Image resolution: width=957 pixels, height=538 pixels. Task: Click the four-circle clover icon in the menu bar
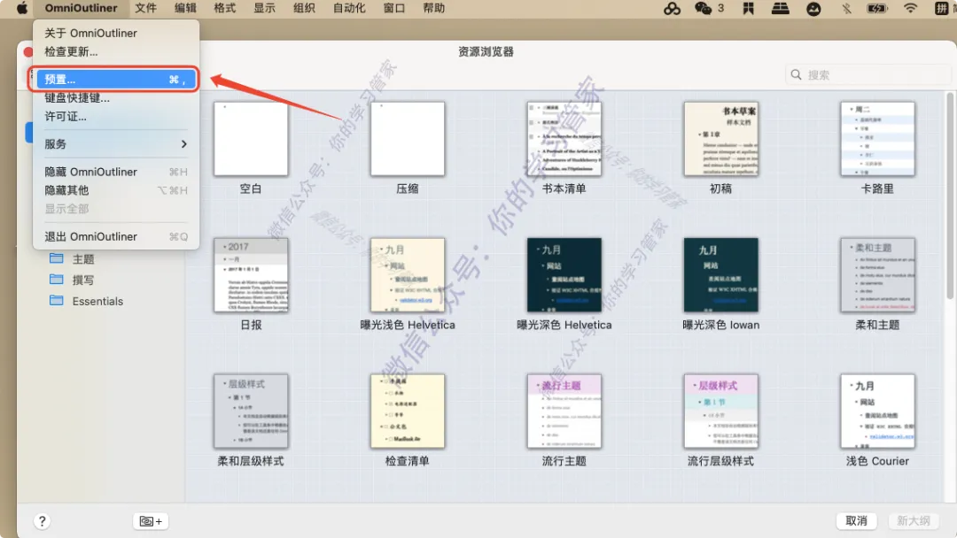point(672,8)
